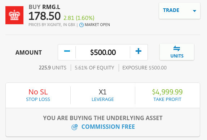Screen dimensions: 207x140
Task: Open the No SL Stop Loss tab
Action: coord(38,95)
